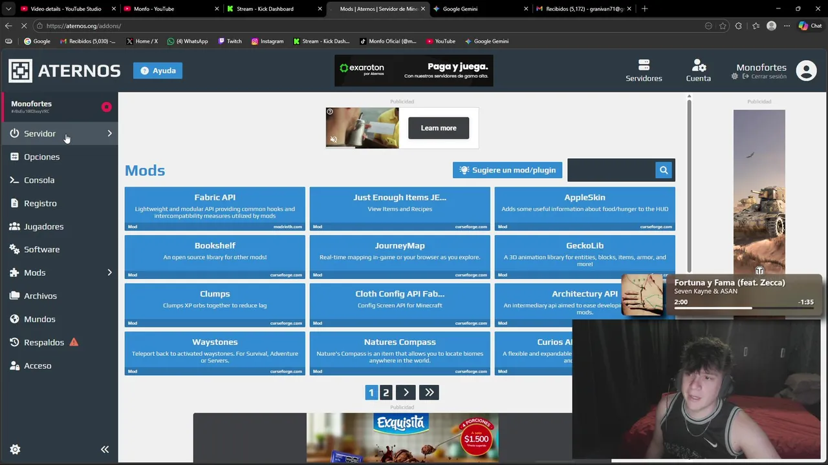Open the Waystones mod card
Viewport: 828px width, 465px height.
coord(215,354)
